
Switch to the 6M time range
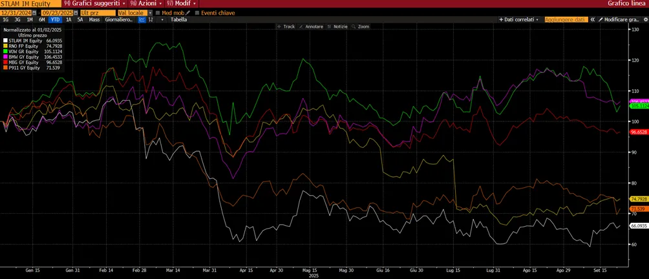(42, 19)
